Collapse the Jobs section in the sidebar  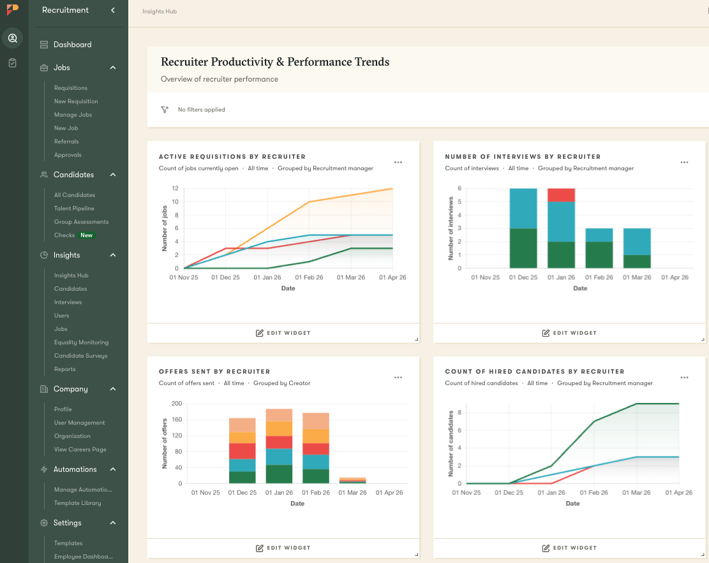113,68
